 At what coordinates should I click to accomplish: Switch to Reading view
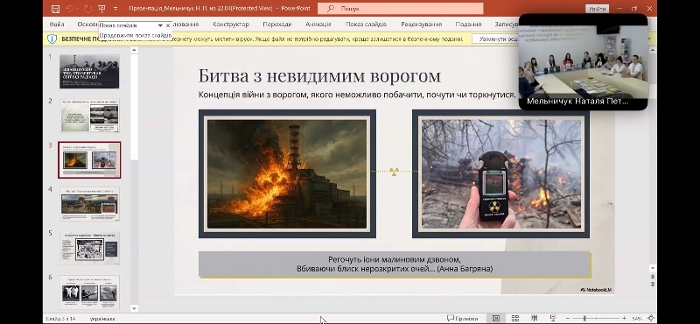click(534, 319)
